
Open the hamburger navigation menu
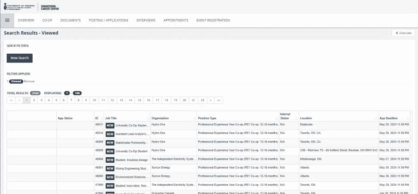pos(7,20)
